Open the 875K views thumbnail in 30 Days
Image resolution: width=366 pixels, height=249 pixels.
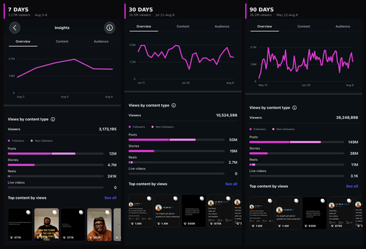[220, 210]
